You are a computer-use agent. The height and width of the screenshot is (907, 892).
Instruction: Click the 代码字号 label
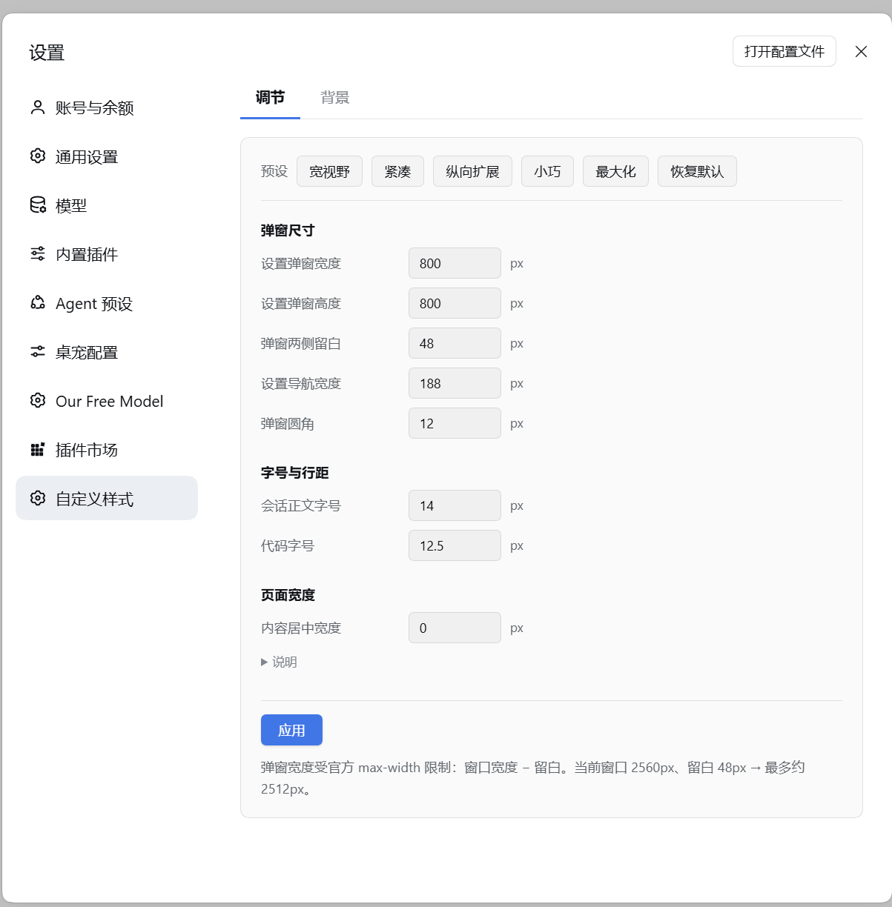click(x=288, y=545)
